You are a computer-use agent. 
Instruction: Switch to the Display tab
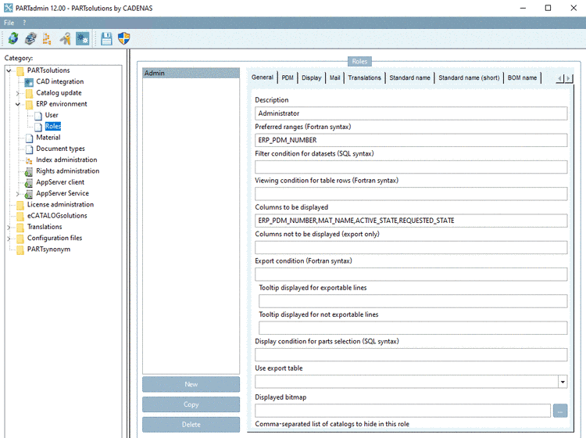311,77
